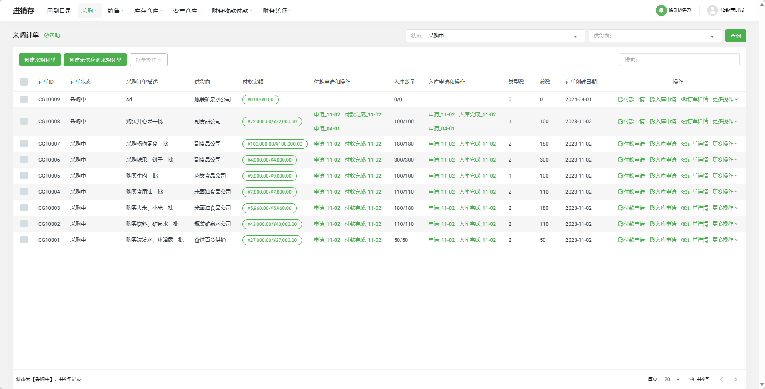Toggle the select-all checkbox in header
This screenshot has height=389, width=765.
point(24,82)
